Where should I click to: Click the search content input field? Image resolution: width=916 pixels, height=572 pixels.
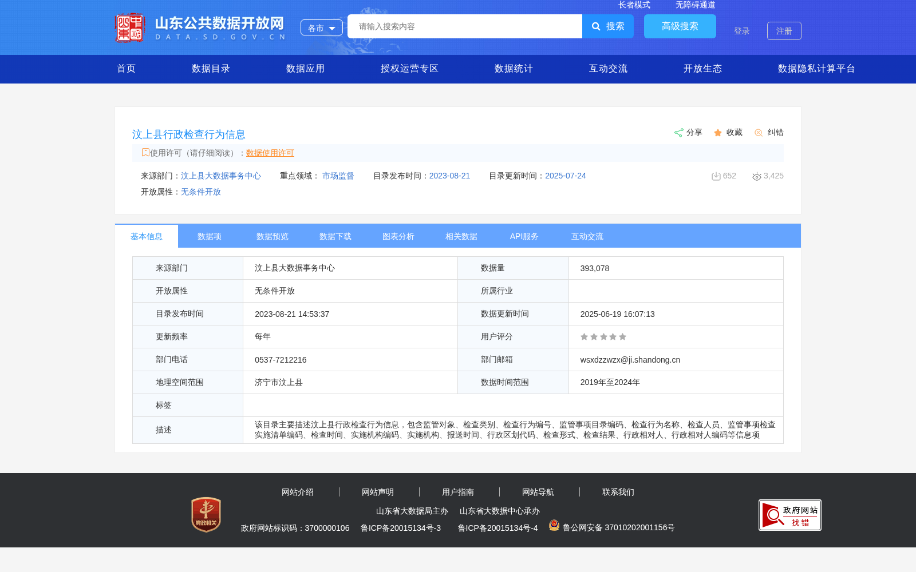pyautogui.click(x=465, y=26)
